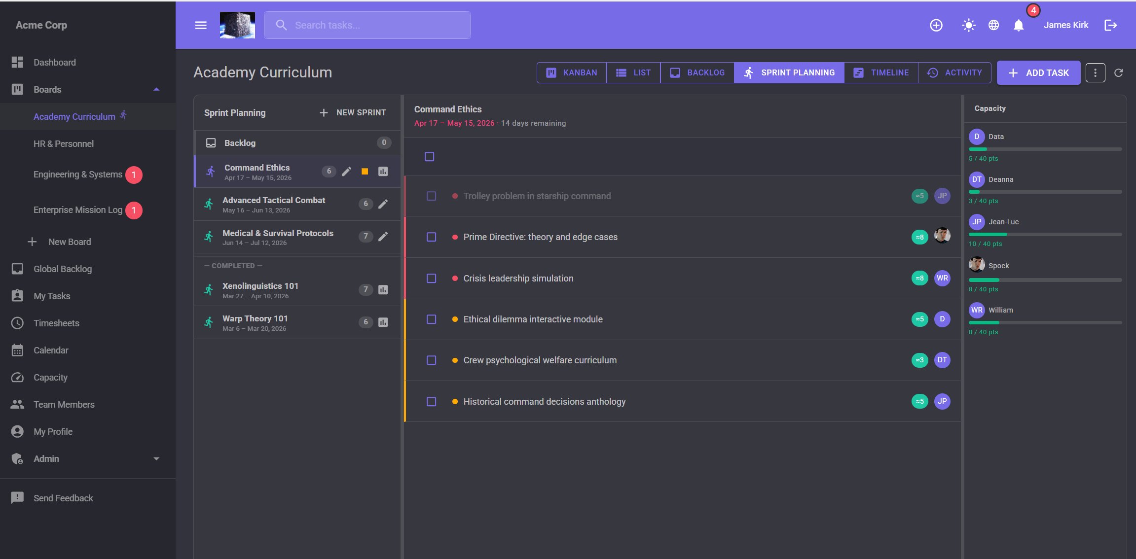Toggle the hamburger navigation menu

click(200, 25)
